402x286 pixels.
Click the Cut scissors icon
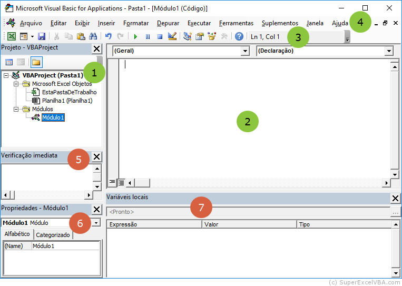[x=57, y=36]
